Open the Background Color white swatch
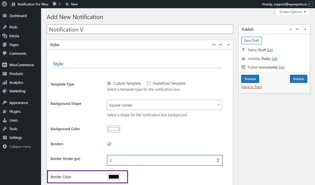This screenshot has height=185, width=315. click(x=114, y=129)
